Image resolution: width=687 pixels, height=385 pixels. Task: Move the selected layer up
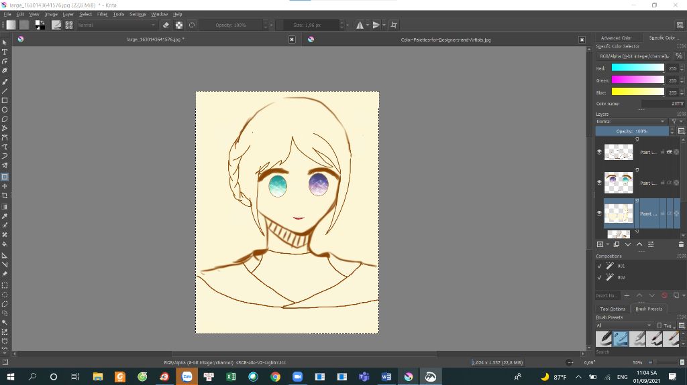639,244
